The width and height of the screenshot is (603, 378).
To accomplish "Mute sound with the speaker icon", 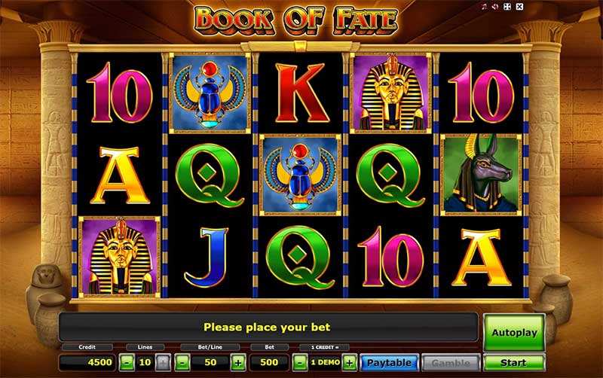I will (x=495, y=7).
